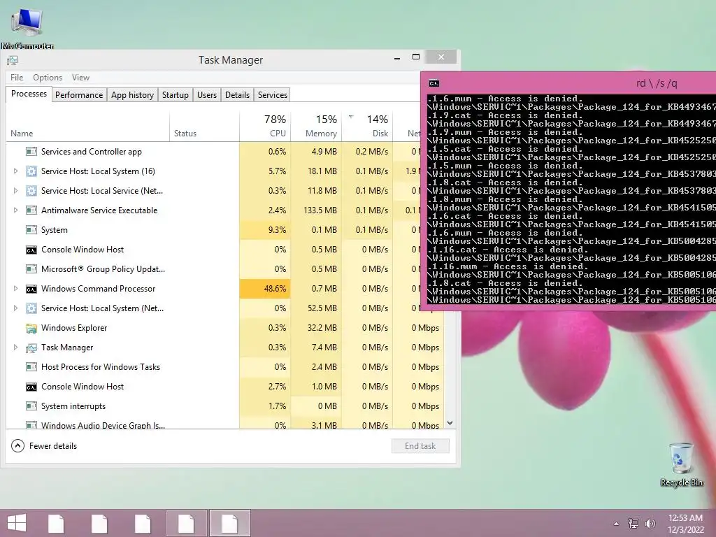Expand Service Host: Local Service (Net...) group
Image resolution: width=716 pixels, height=537 pixels.
click(x=15, y=191)
